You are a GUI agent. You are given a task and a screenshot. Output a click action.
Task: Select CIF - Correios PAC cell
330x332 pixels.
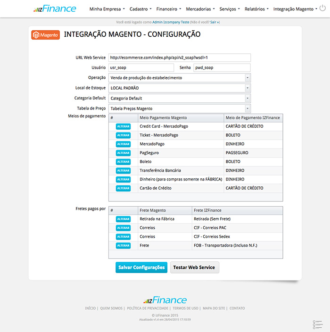coord(237,228)
